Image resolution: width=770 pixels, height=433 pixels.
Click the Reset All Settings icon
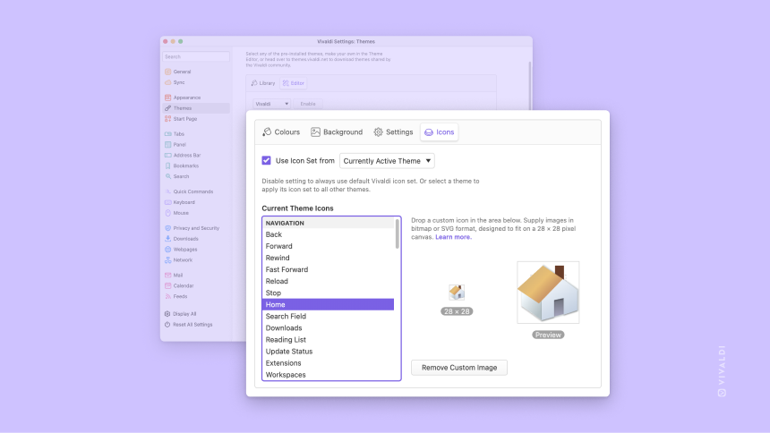(x=167, y=325)
